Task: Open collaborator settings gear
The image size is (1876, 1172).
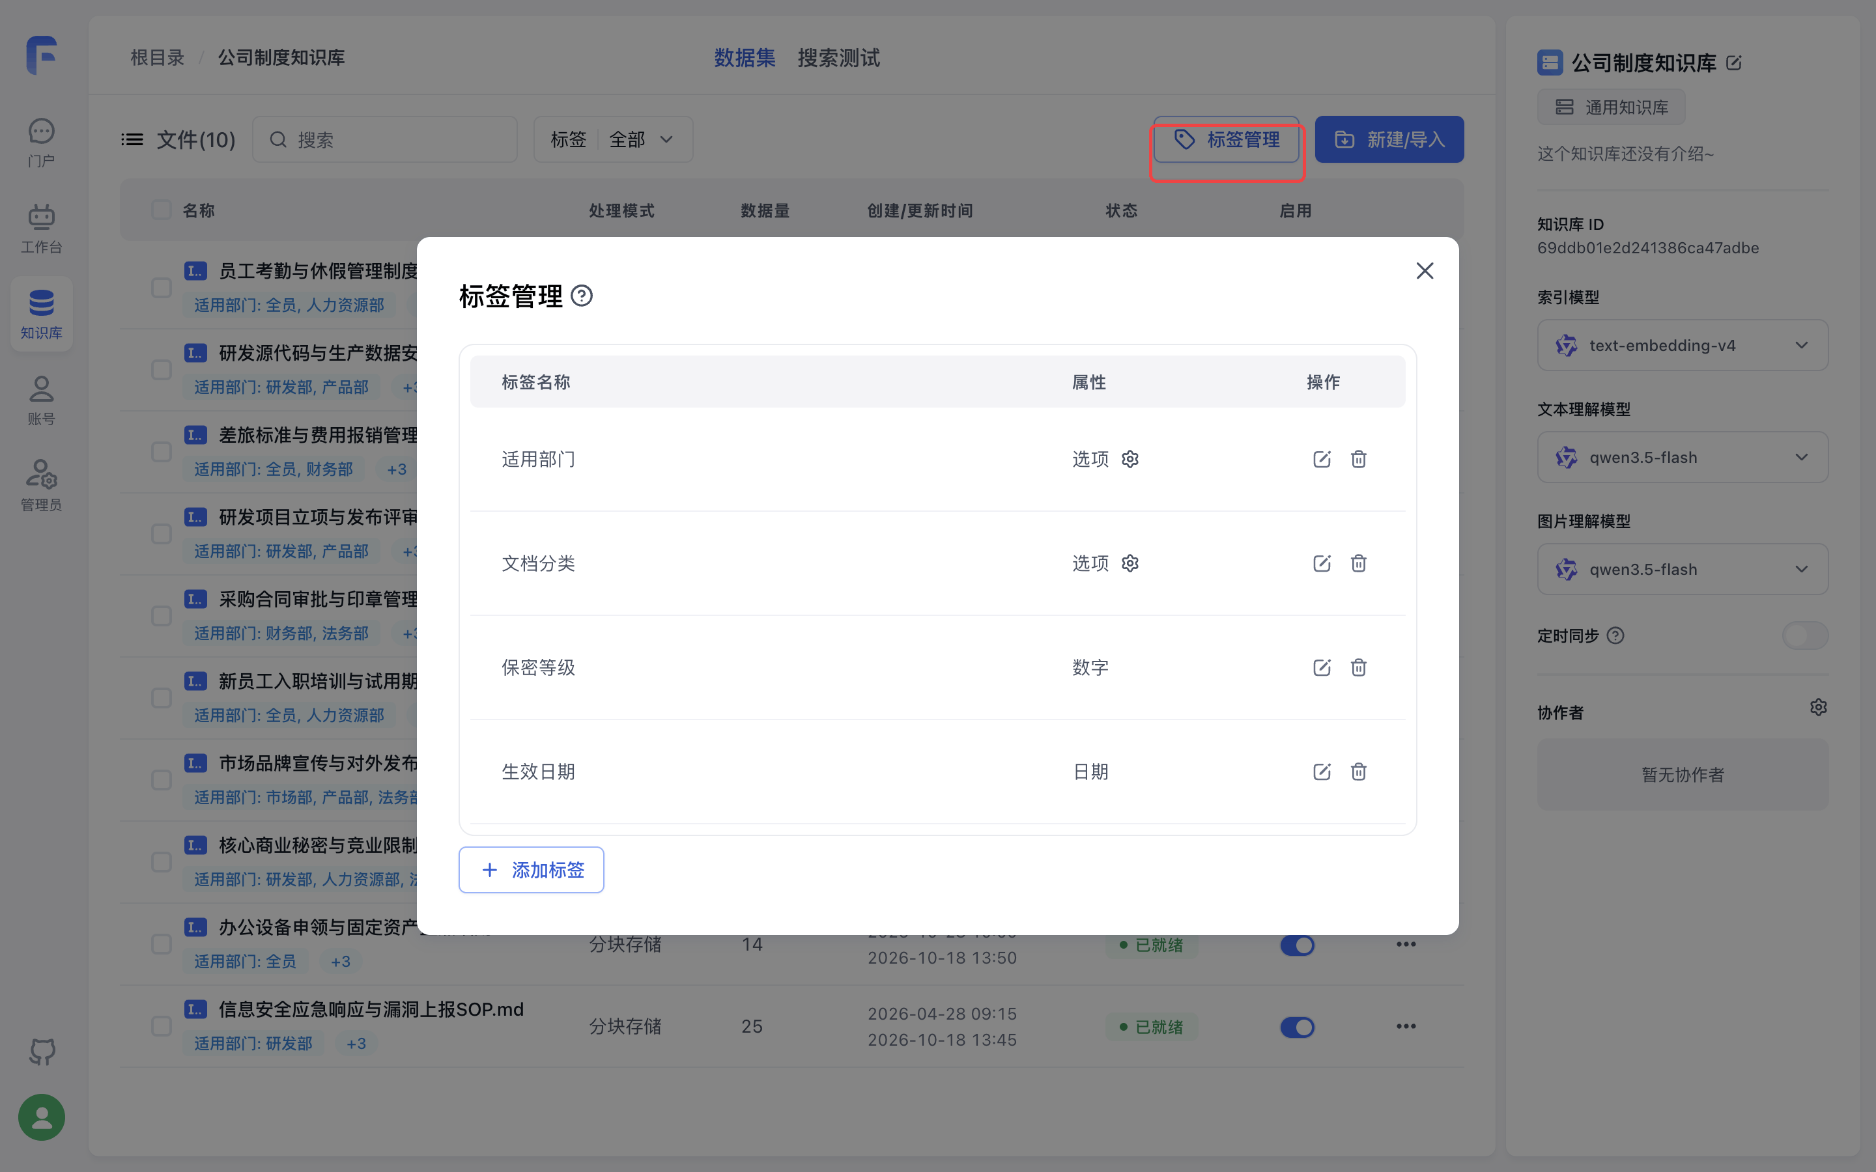Action: [1819, 707]
